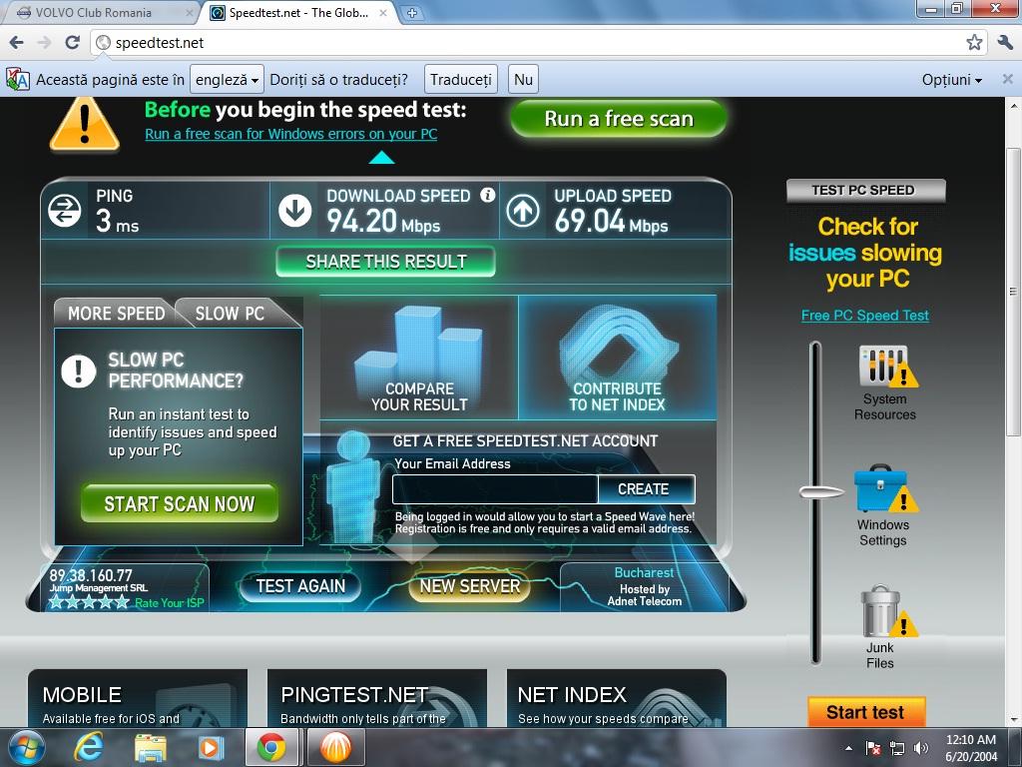This screenshot has width=1022, height=767.
Task: Click the IP address 89.38.160.77
Action: click(91, 575)
